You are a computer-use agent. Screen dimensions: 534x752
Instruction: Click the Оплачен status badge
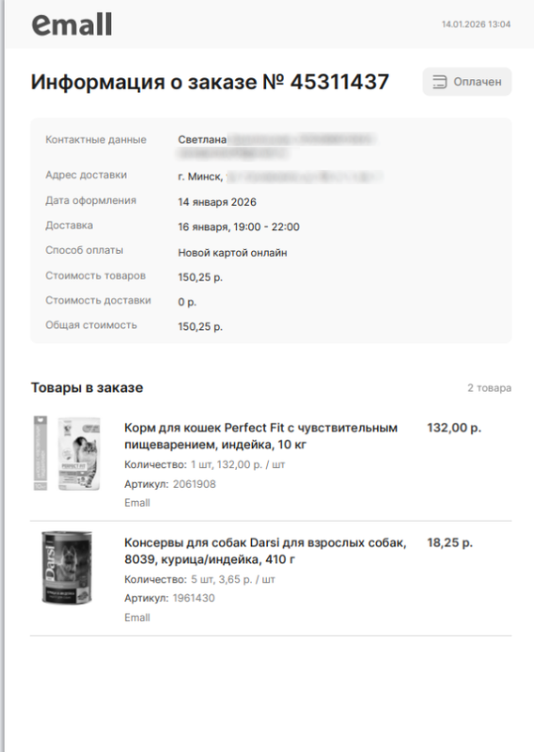tap(467, 82)
